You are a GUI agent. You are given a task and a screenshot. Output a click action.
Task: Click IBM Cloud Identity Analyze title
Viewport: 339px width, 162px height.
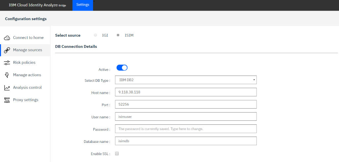click(37, 5)
